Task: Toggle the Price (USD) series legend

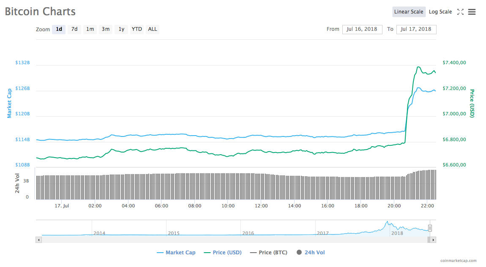Action: [x=223, y=253]
